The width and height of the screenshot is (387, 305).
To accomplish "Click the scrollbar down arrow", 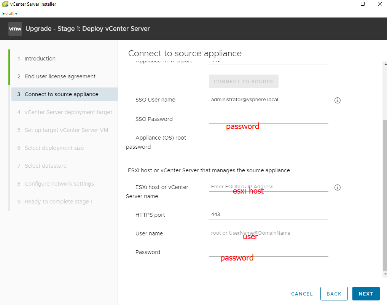I will tap(385, 274).
